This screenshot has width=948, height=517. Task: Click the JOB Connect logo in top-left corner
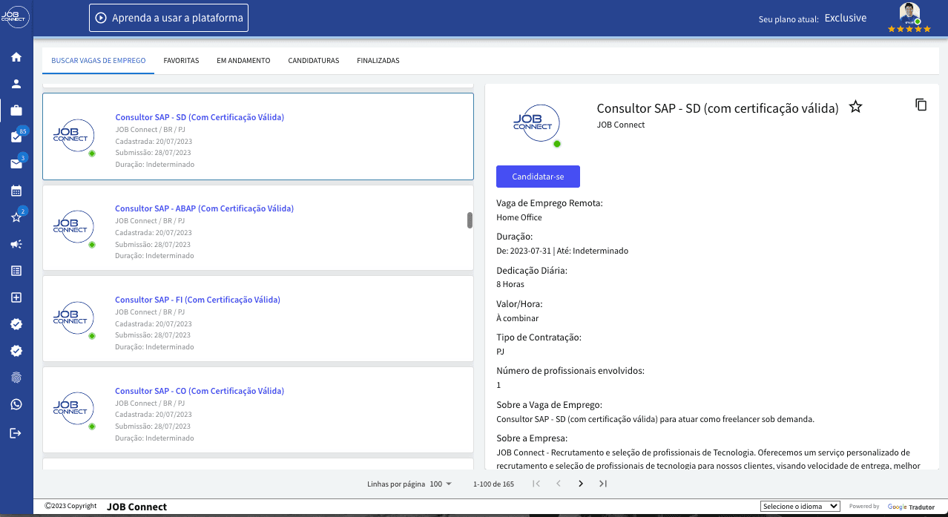pos(16,18)
